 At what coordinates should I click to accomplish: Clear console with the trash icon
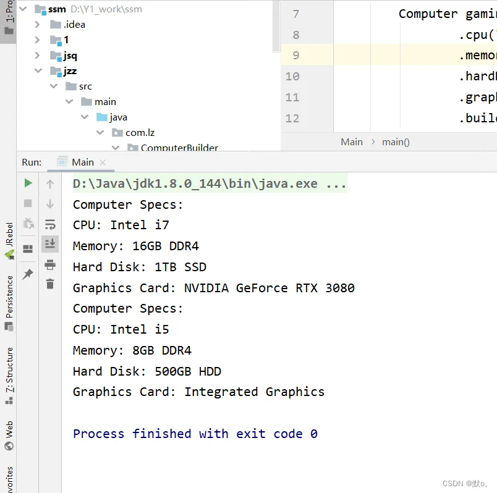50,284
